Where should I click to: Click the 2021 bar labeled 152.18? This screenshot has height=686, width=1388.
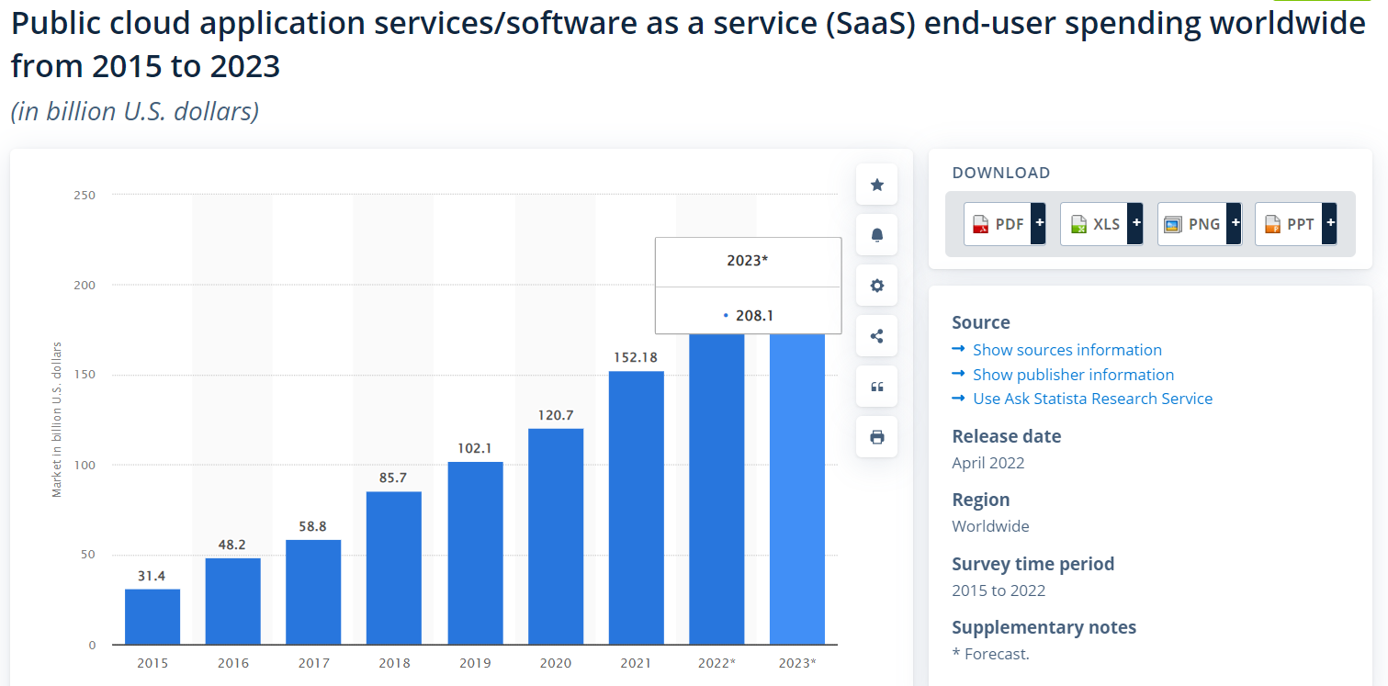[x=636, y=508]
